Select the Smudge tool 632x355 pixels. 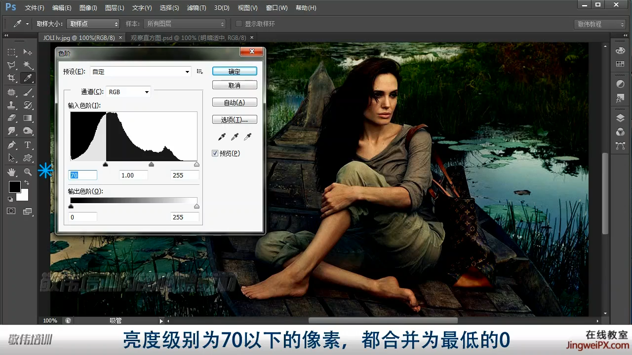pos(11,131)
